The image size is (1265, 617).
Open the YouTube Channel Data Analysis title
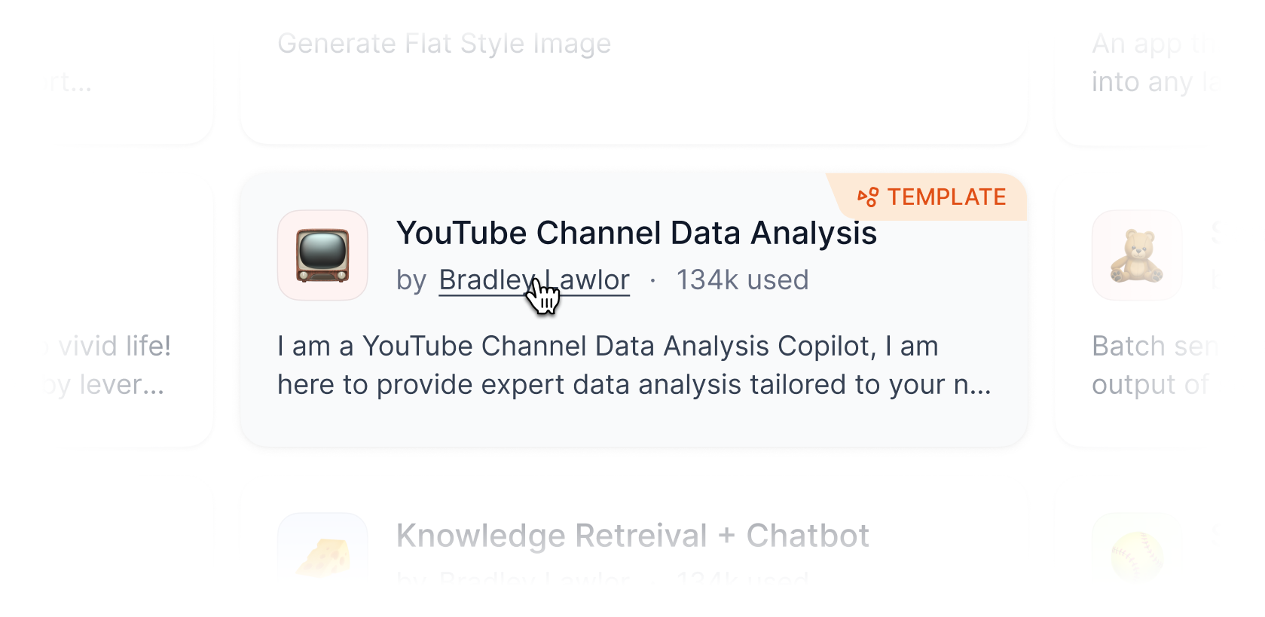point(636,234)
